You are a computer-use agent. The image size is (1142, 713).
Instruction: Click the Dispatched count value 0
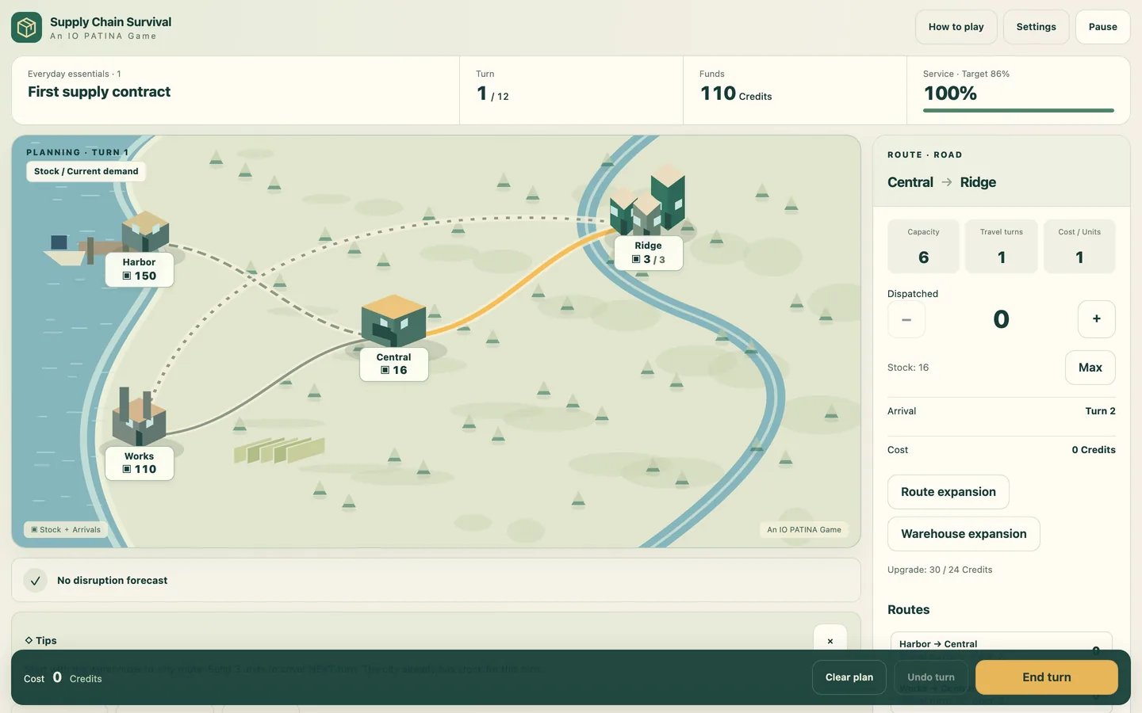pyautogui.click(x=1002, y=319)
